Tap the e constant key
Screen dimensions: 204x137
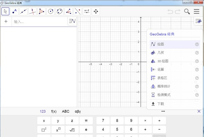pos(86,129)
